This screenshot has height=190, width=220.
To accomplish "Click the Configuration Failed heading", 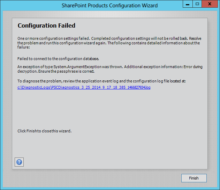I will (x=46, y=25).
